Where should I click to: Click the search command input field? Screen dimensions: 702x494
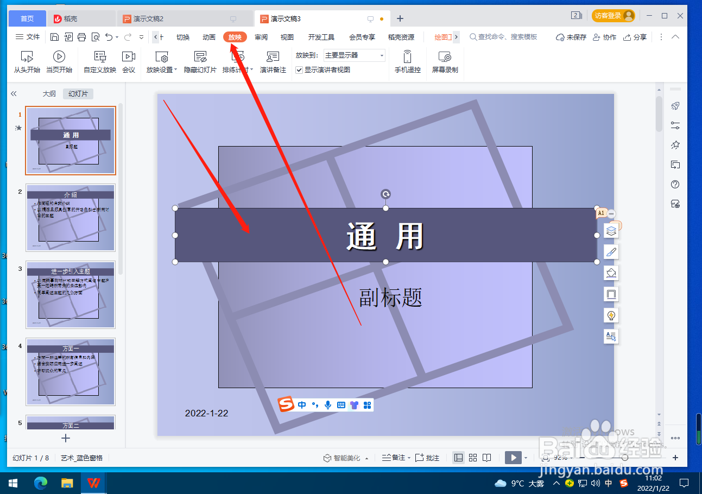pos(508,37)
